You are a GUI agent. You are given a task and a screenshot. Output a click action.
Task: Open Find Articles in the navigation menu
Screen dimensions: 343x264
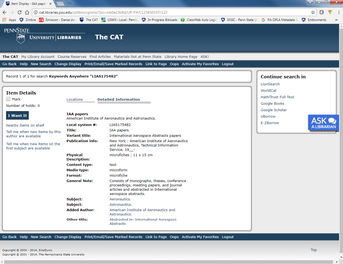(x=100, y=57)
